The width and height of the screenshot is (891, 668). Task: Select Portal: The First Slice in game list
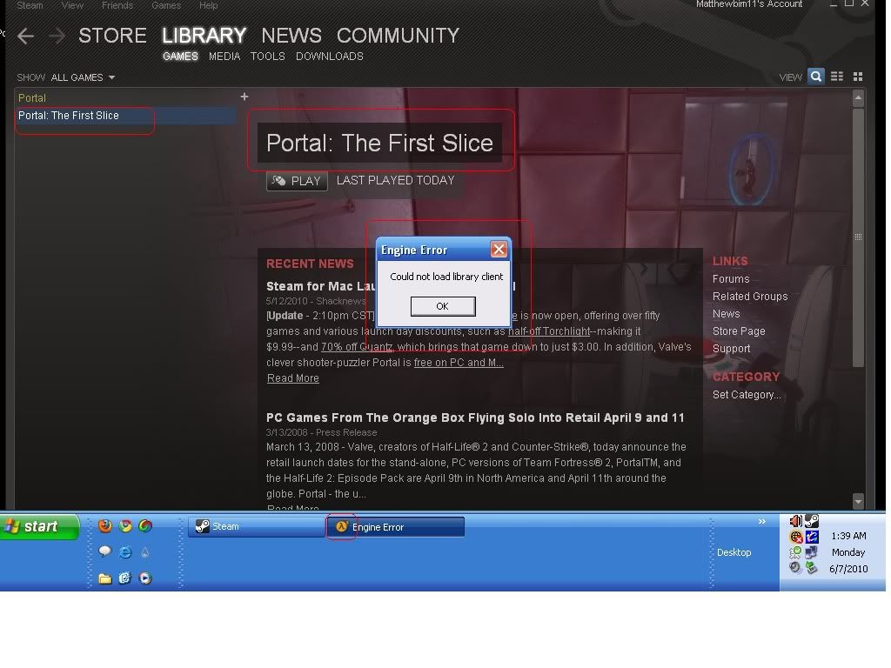tap(125, 116)
